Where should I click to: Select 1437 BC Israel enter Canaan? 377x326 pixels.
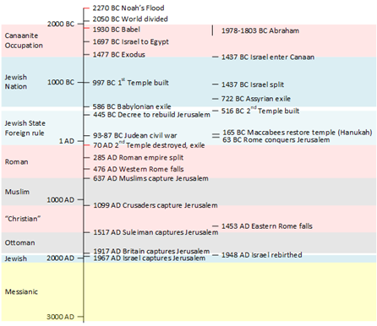click(268, 57)
